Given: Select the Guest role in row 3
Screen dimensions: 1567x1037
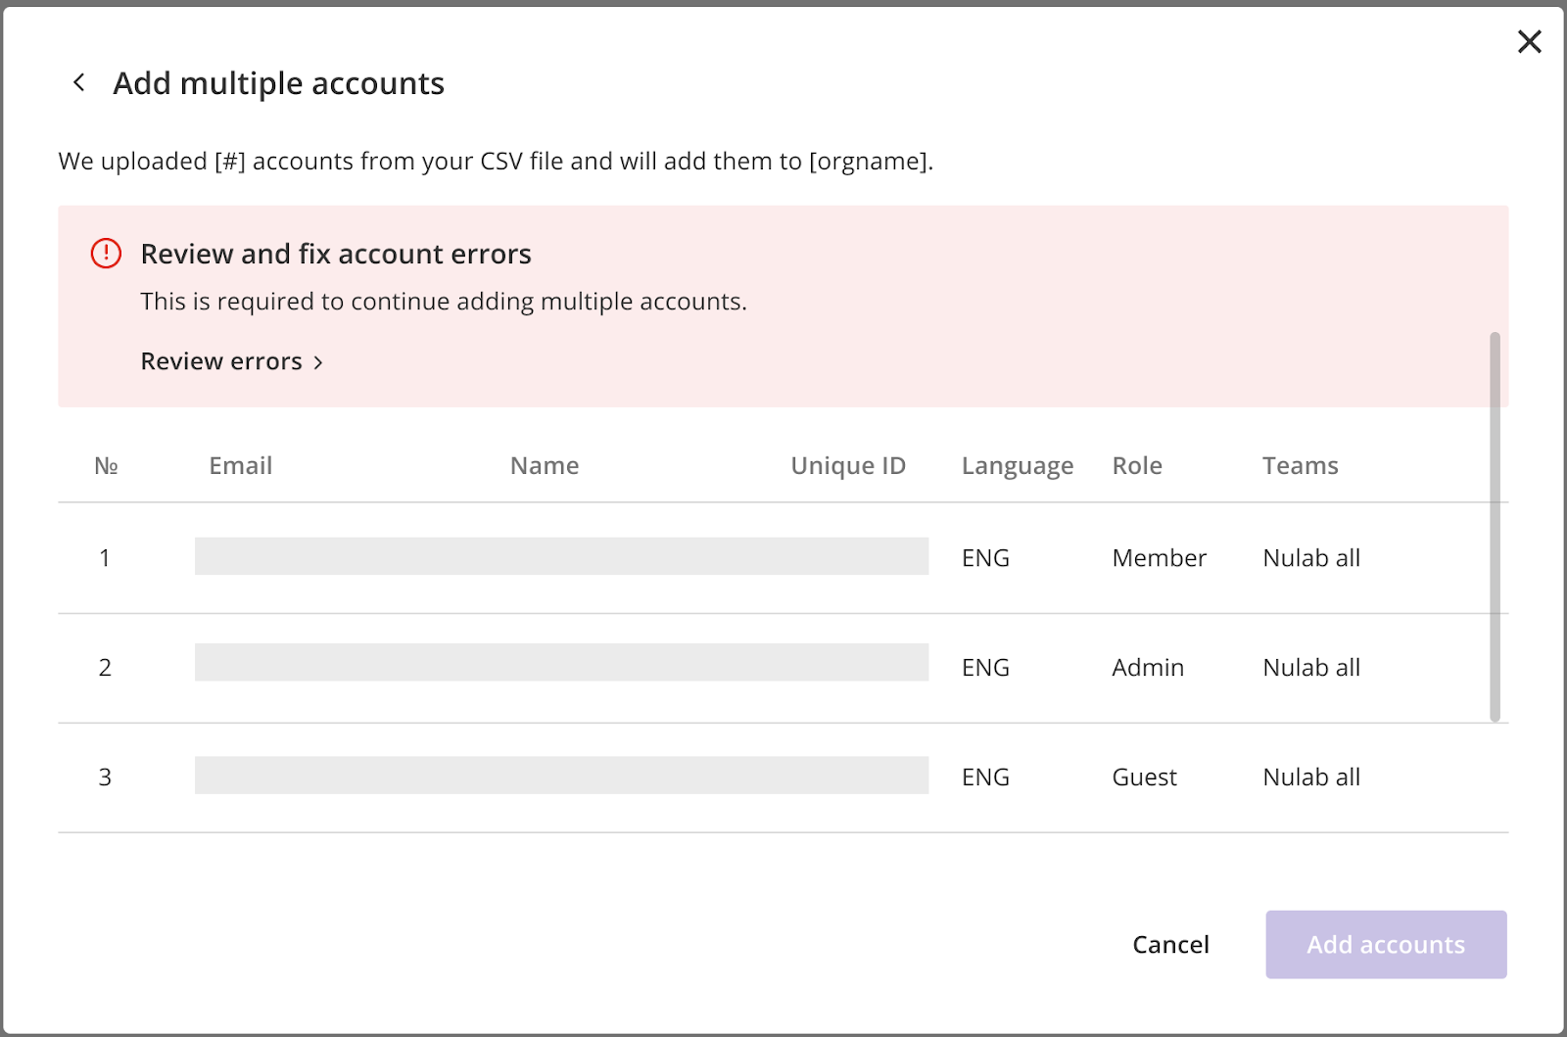Looking at the screenshot, I should pyautogui.click(x=1143, y=777).
